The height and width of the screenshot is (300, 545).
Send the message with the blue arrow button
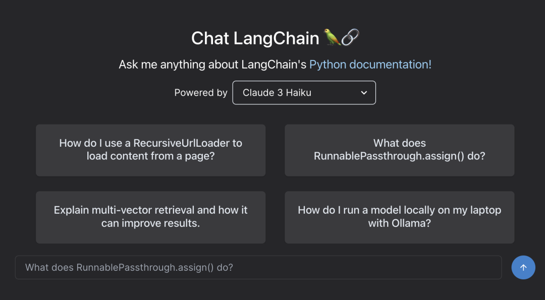[523, 267]
